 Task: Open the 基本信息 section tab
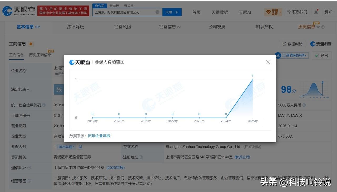[28, 27]
